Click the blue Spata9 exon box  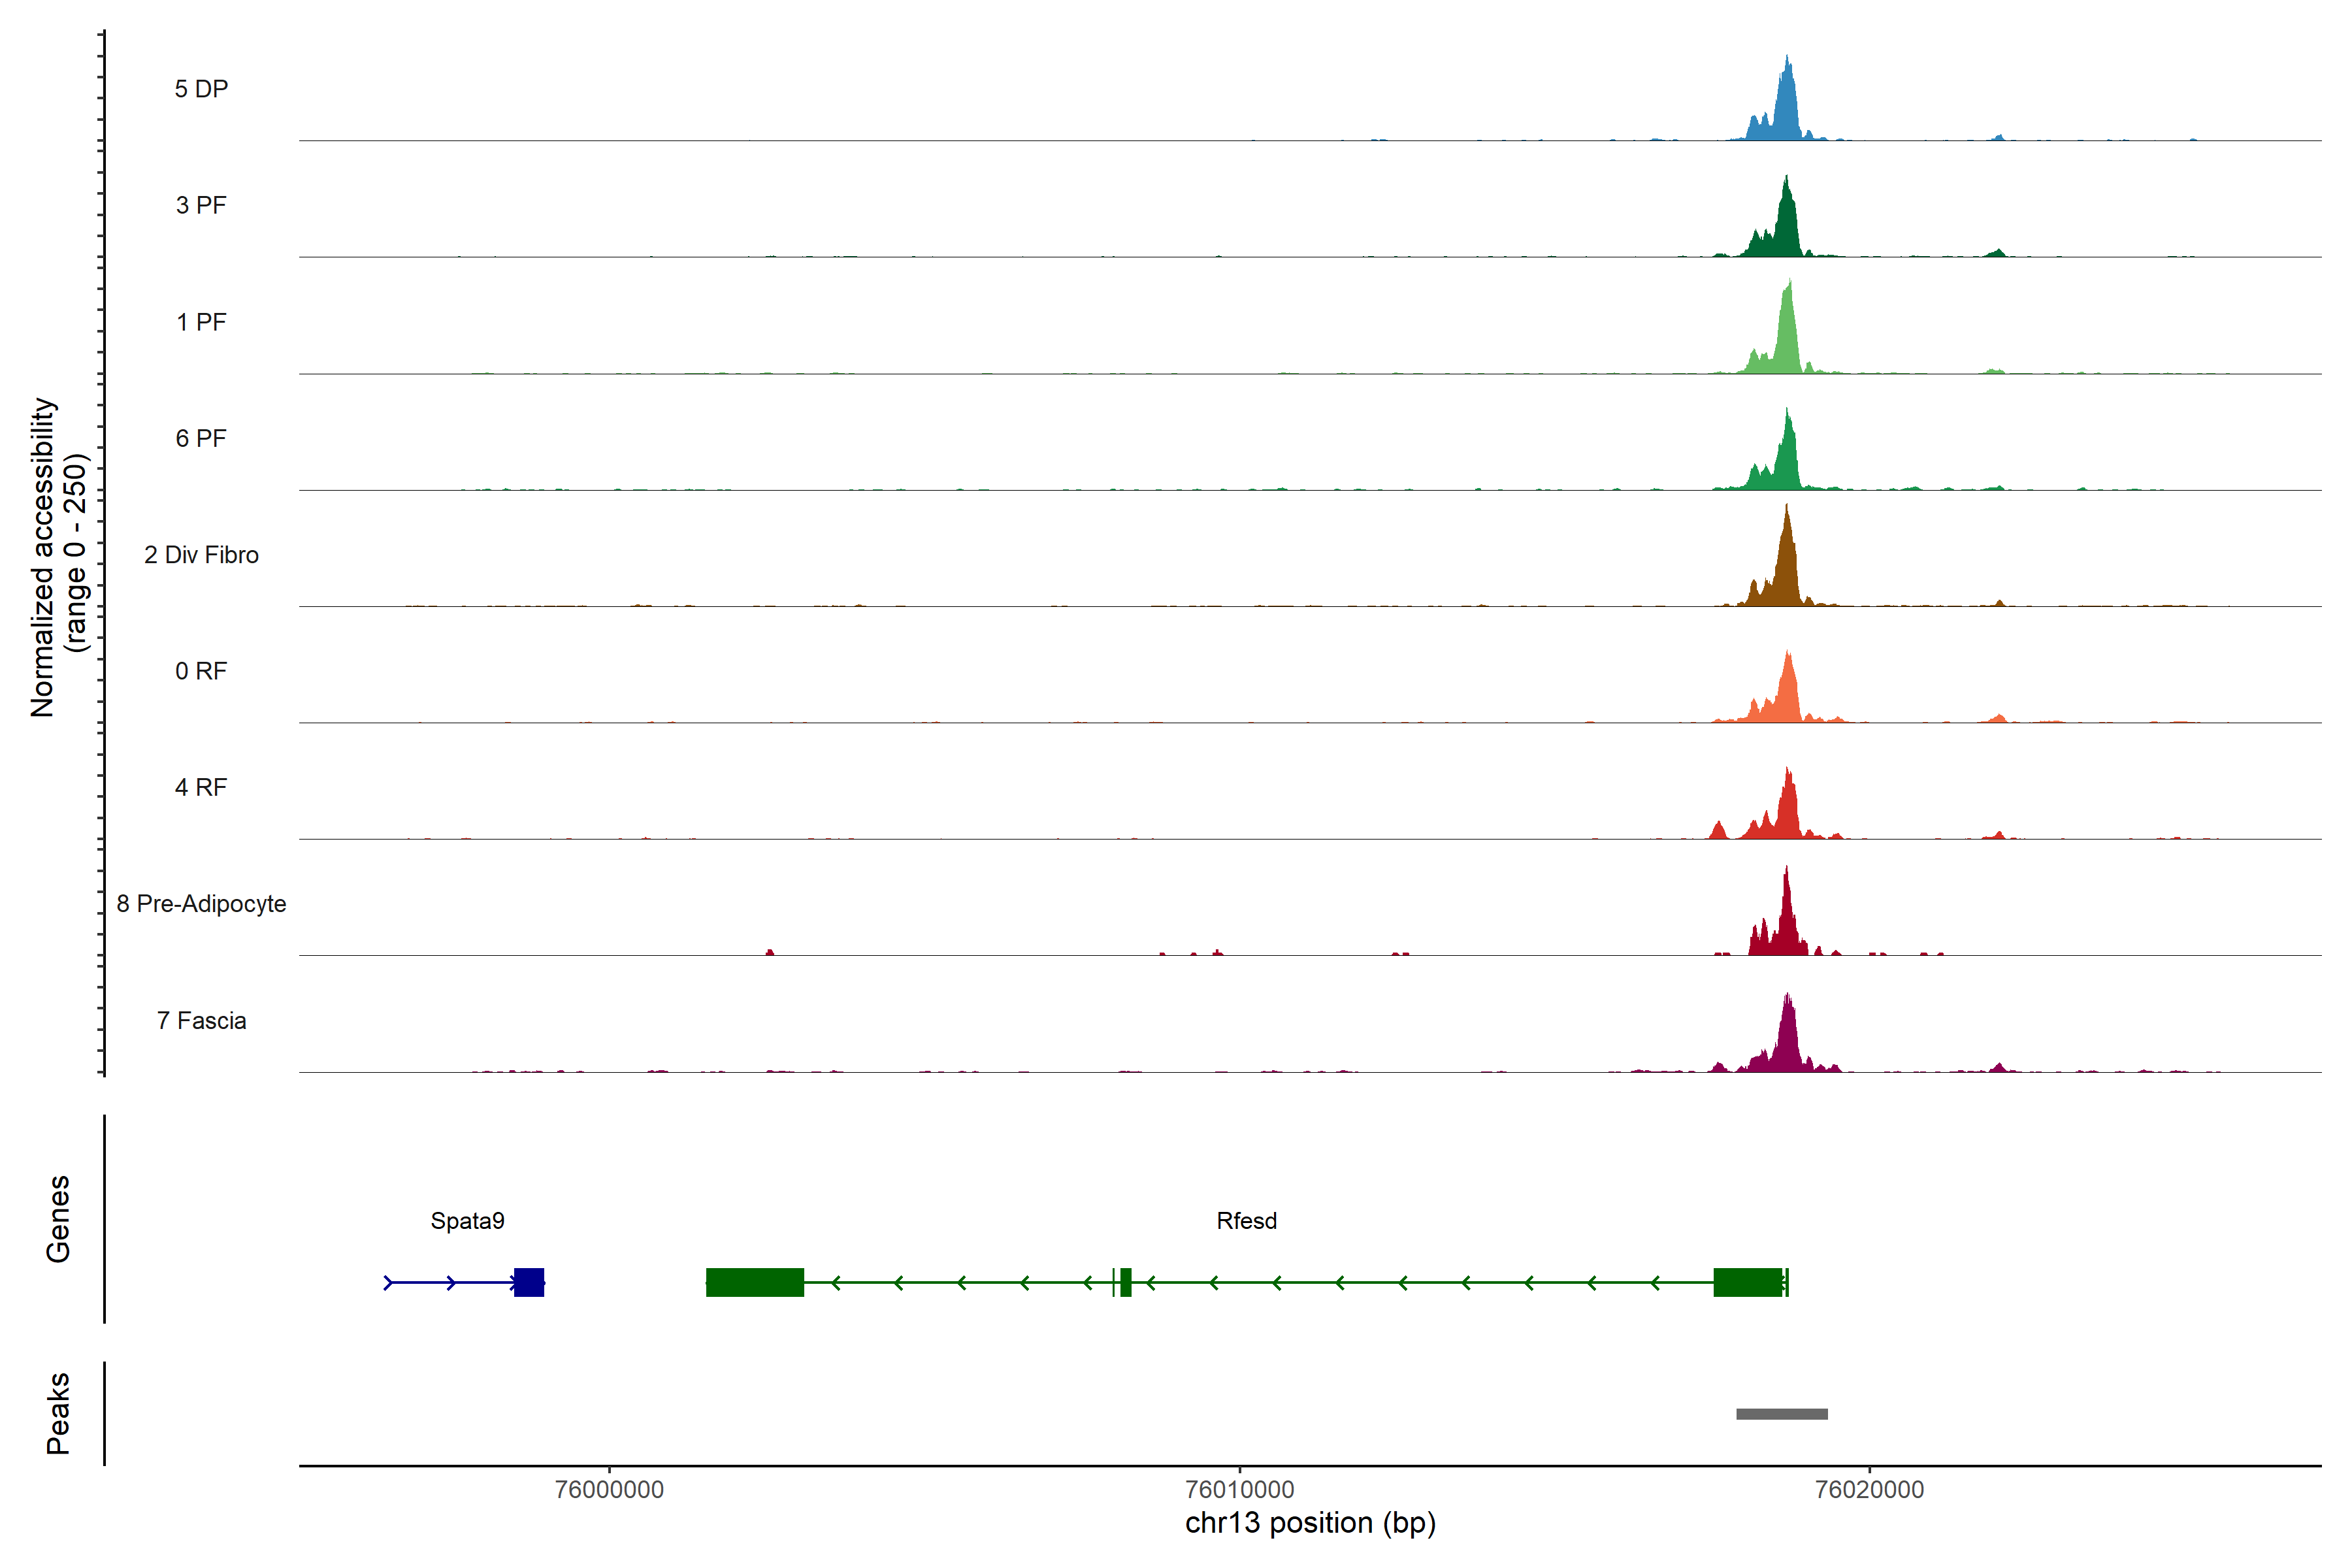529,1282
